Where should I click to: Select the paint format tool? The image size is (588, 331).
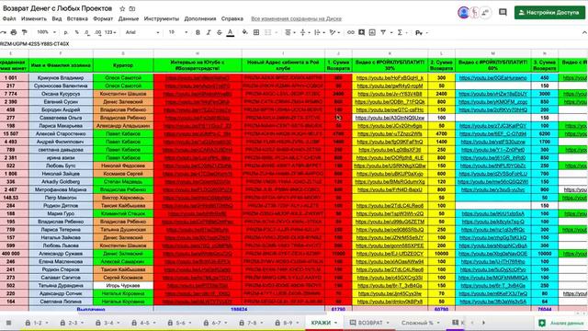click(25, 33)
